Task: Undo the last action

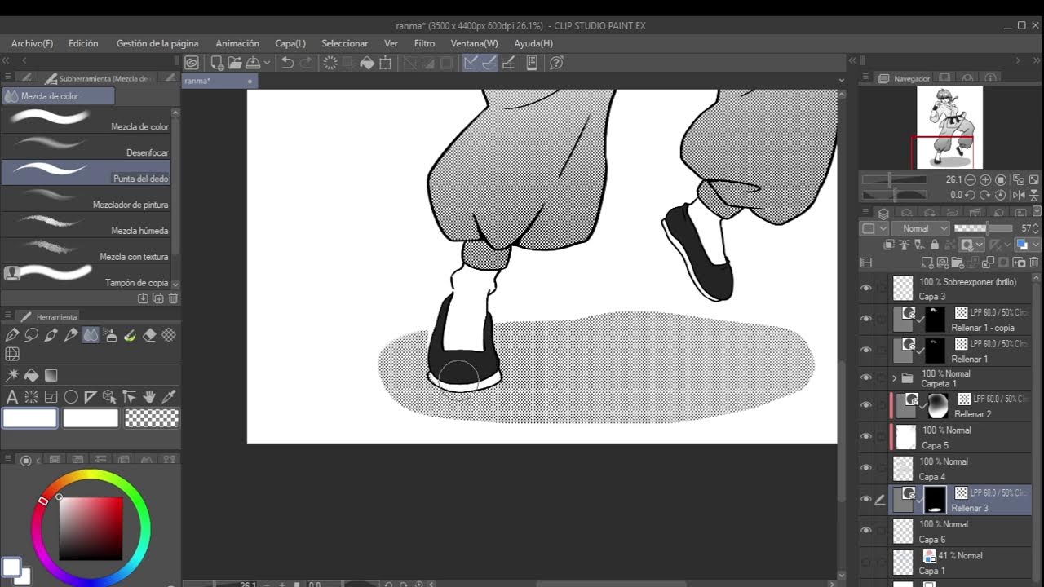Action: [x=287, y=63]
